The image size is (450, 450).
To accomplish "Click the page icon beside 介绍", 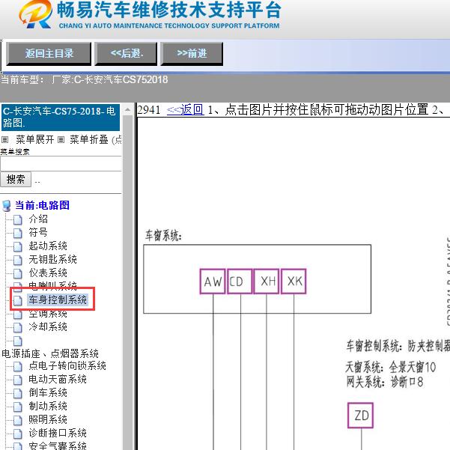I will point(18,220).
